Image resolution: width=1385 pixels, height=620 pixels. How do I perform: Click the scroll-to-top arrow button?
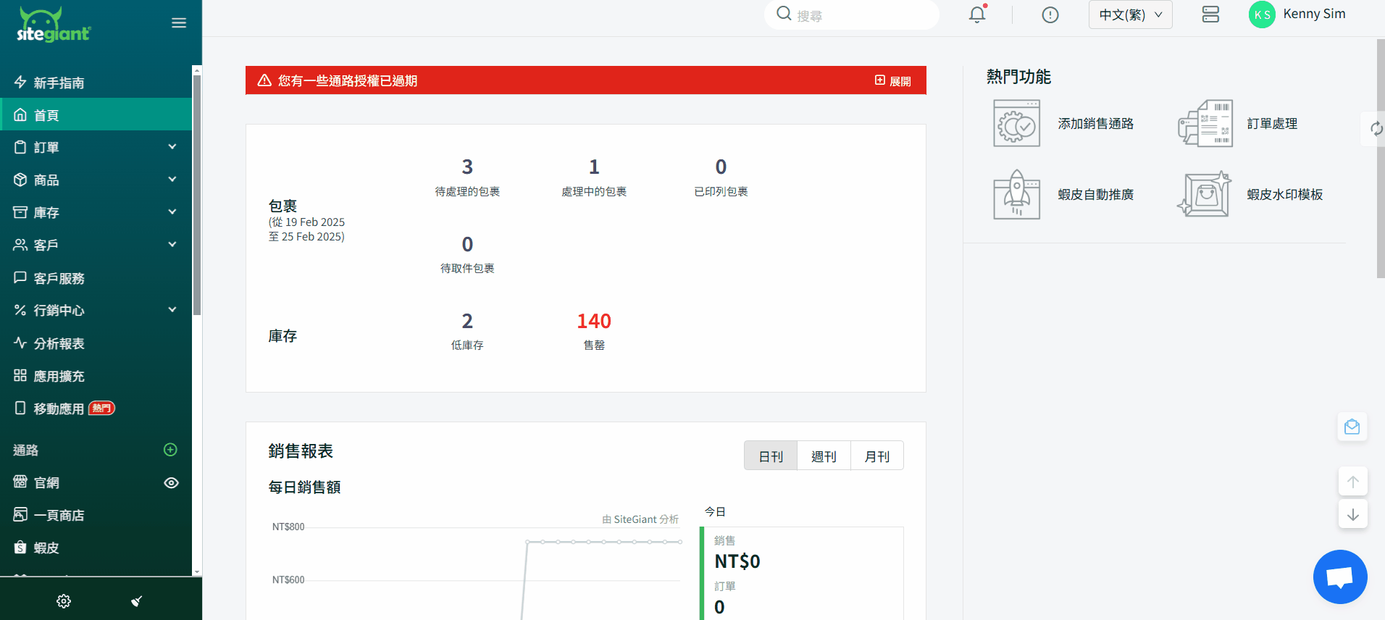pyautogui.click(x=1352, y=482)
